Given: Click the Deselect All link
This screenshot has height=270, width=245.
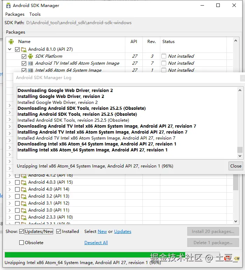Looking at the screenshot, I should tap(96, 243).
